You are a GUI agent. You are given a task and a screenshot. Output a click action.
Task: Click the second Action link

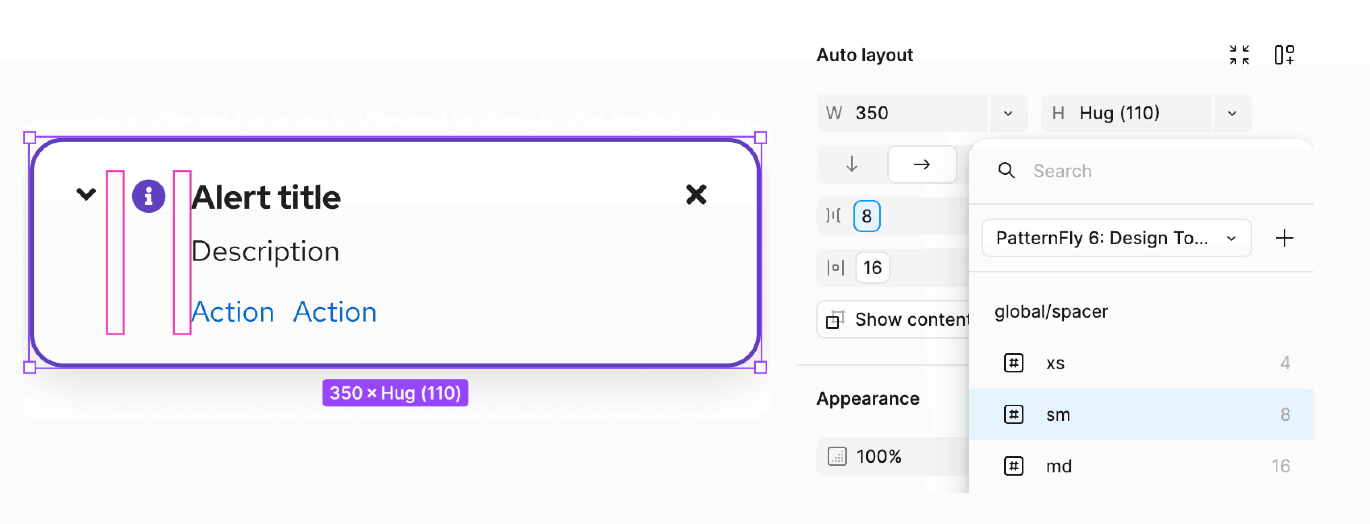(x=335, y=312)
